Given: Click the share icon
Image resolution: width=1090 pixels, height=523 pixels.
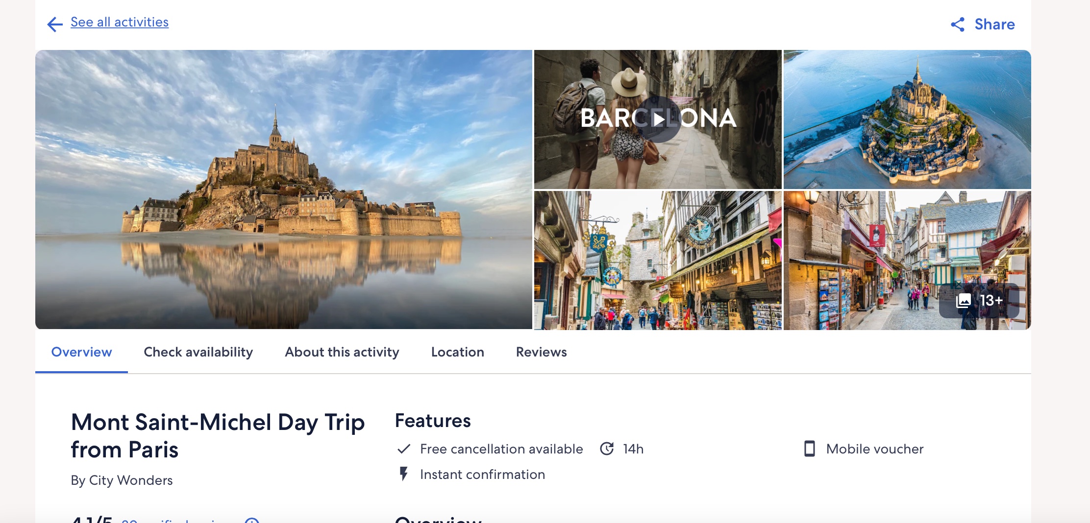Looking at the screenshot, I should pyautogui.click(x=957, y=24).
